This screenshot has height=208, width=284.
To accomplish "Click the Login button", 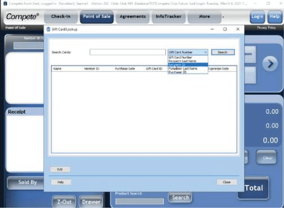I will (x=257, y=17).
